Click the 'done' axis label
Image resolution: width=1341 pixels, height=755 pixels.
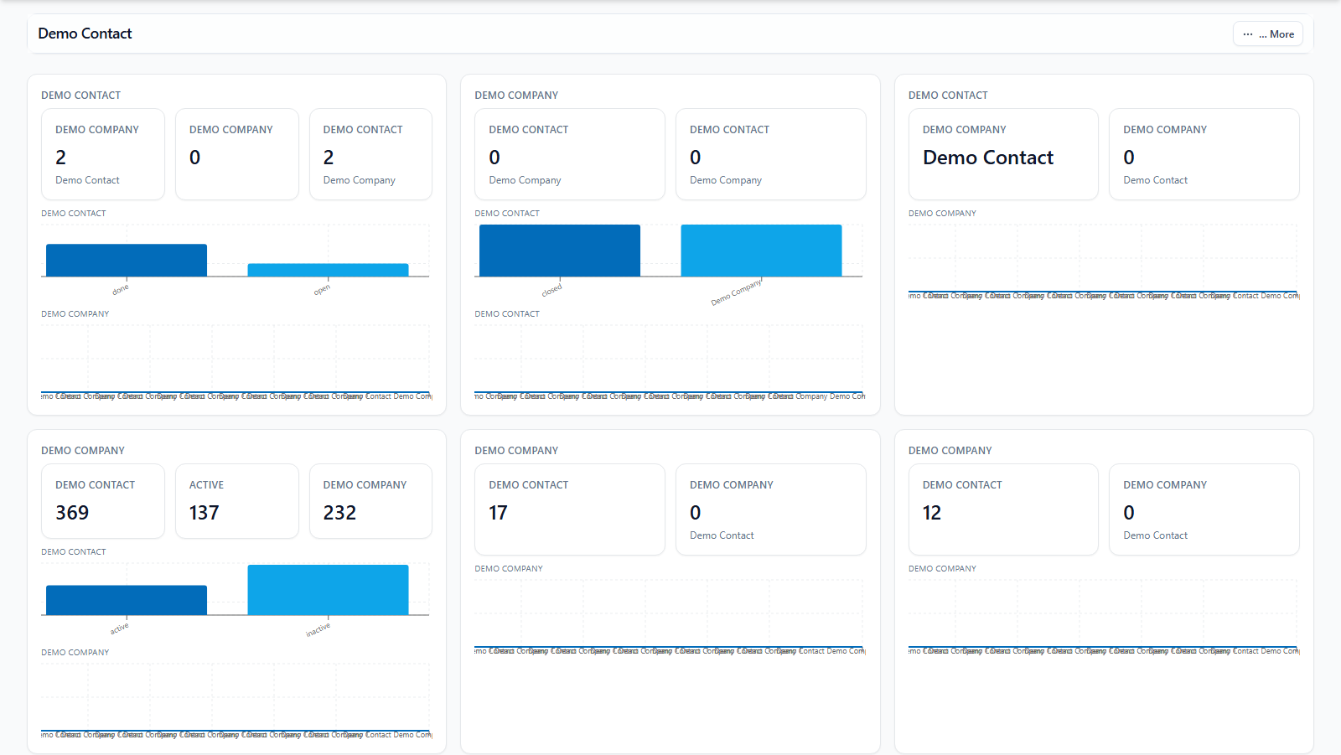121,290
